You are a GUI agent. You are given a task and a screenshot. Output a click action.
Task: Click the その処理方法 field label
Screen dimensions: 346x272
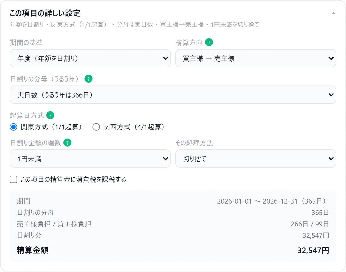pyautogui.click(x=194, y=143)
